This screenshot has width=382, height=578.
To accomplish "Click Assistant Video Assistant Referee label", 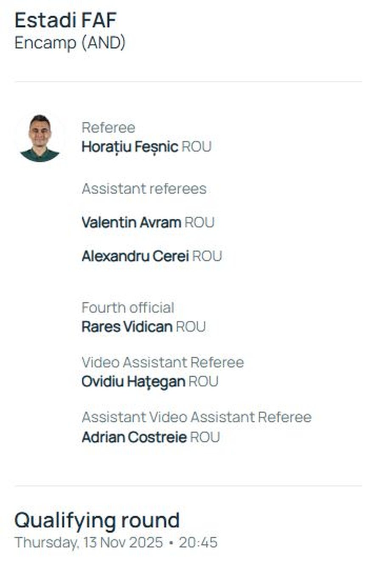I will pos(197,417).
